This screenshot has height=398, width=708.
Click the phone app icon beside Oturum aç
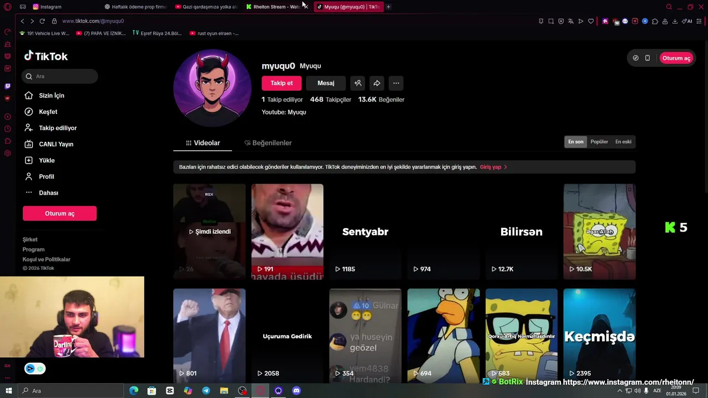click(647, 58)
